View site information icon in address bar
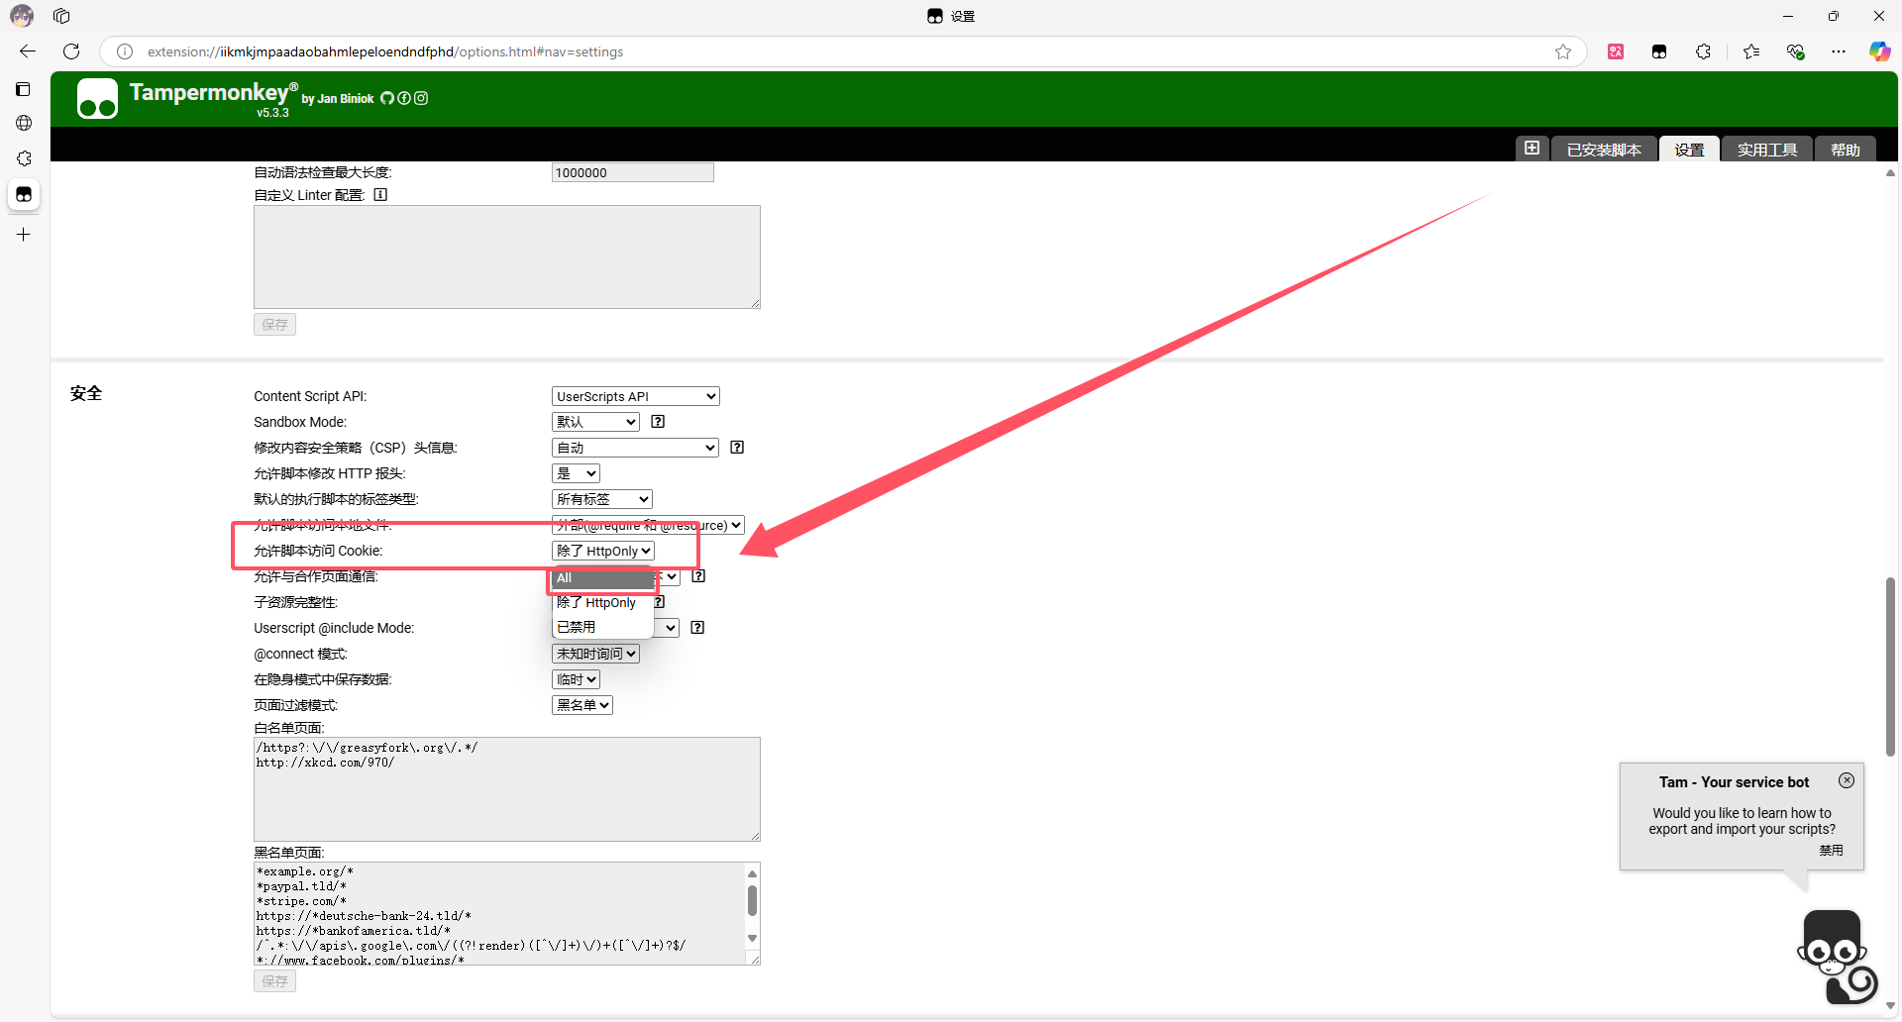 point(125,51)
